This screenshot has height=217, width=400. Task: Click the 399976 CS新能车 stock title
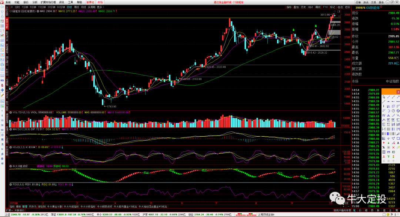click(368, 8)
